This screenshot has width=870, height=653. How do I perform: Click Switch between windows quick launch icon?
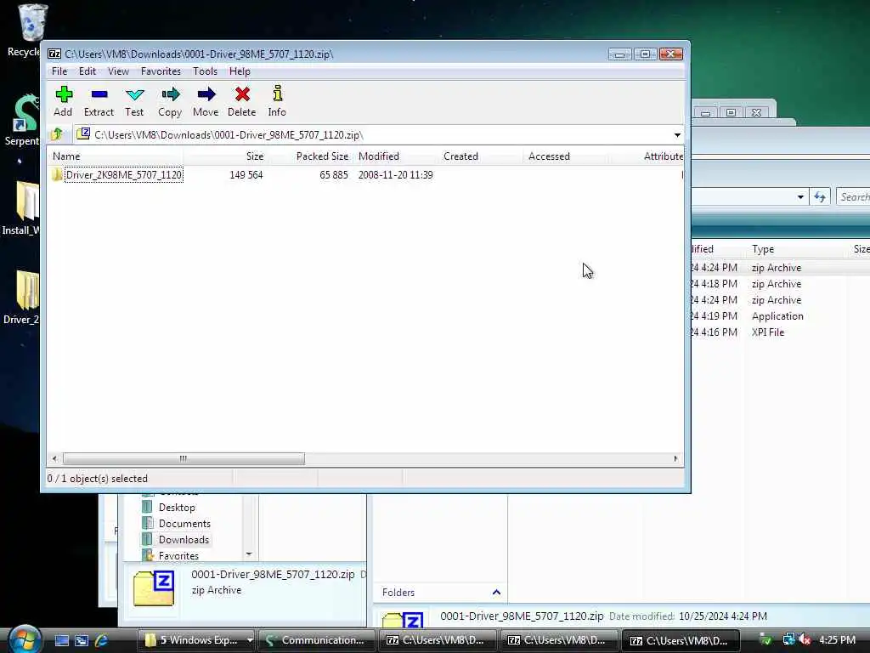click(x=82, y=640)
